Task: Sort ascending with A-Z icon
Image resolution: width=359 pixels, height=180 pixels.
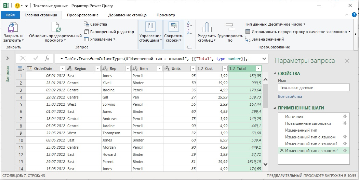Action: coord(189,24)
